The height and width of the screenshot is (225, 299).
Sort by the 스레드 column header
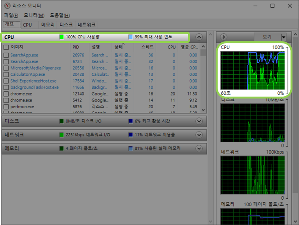tap(145, 47)
